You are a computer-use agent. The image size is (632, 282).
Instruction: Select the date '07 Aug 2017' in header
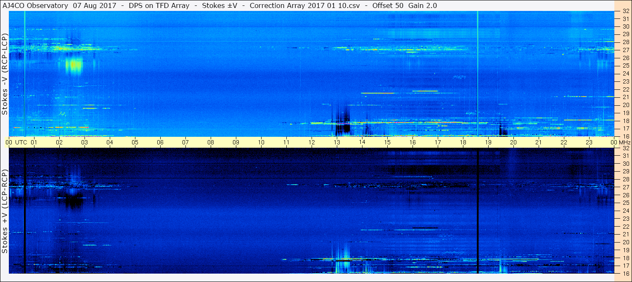click(x=94, y=6)
